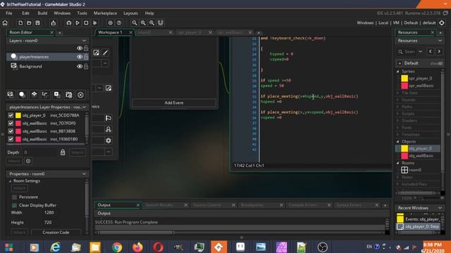Open the Marketplace menu
Screen dimensions: 451x253
(x=105, y=13)
